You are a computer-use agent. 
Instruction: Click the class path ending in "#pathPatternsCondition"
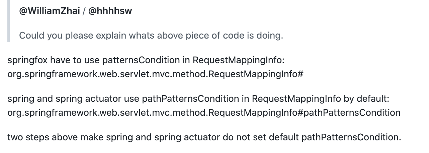204,112
